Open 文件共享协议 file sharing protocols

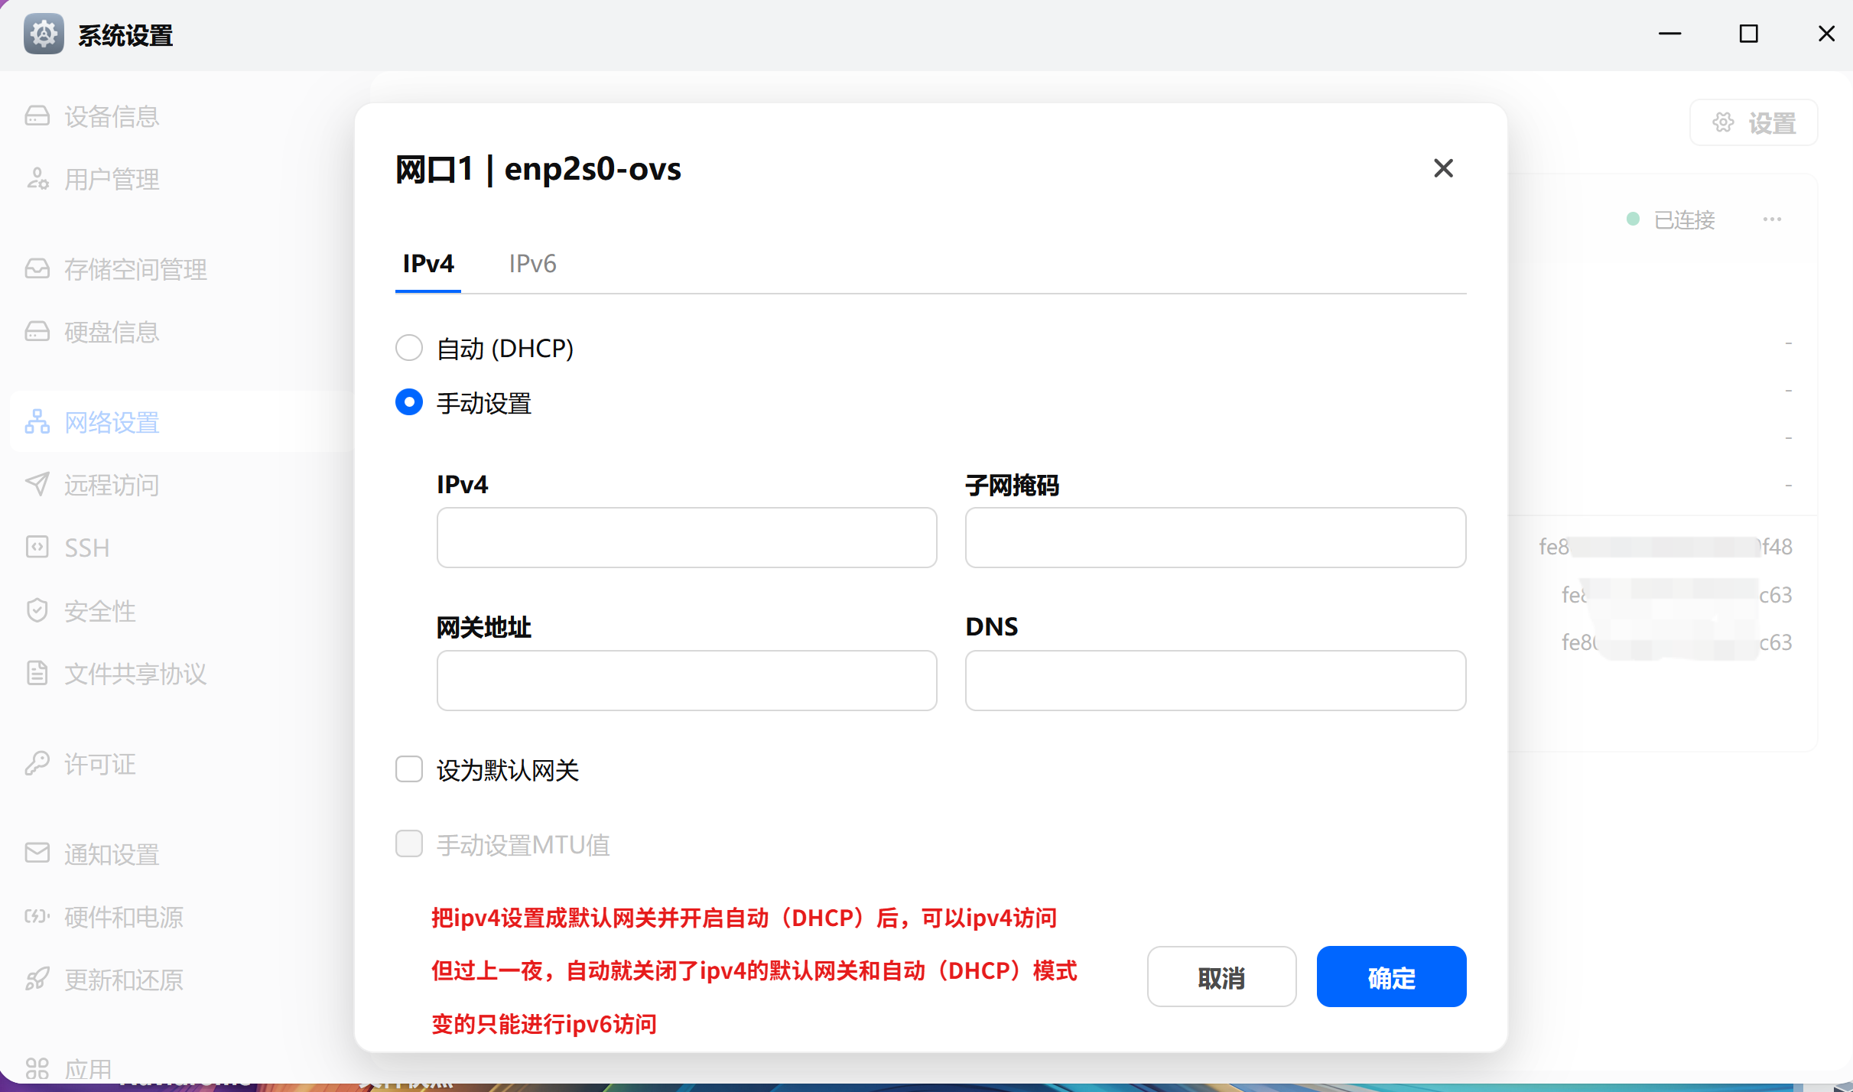click(135, 673)
